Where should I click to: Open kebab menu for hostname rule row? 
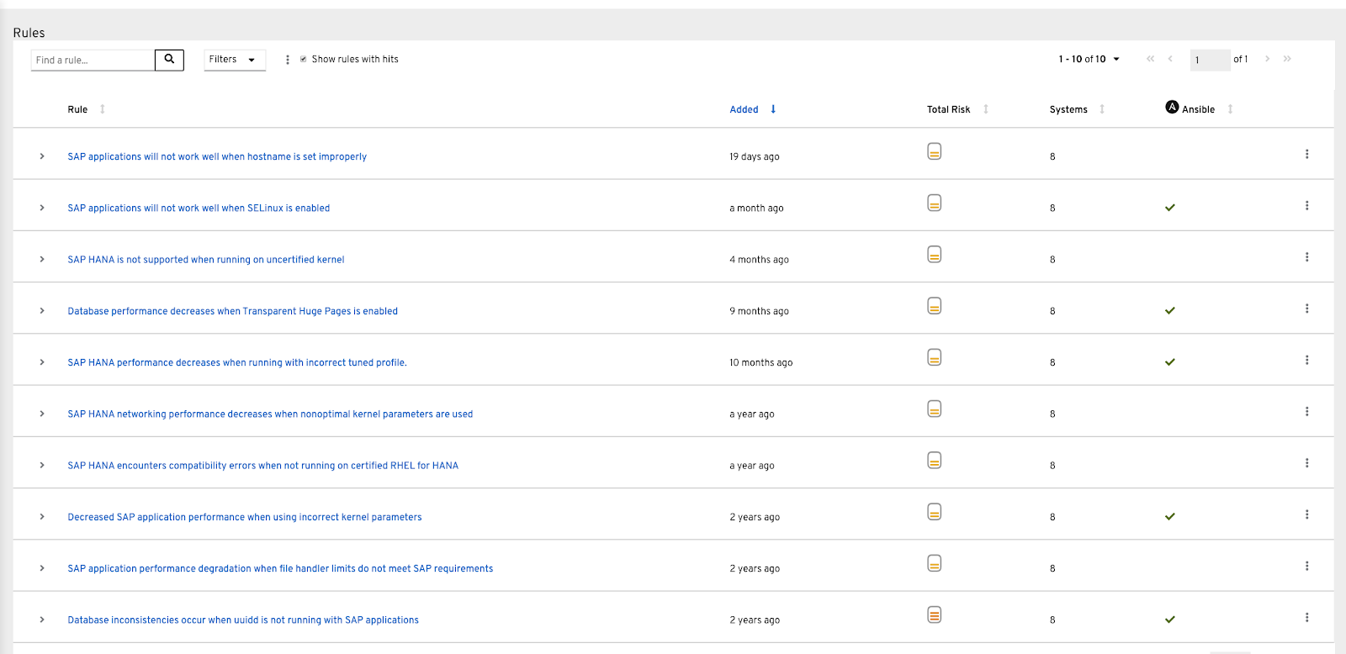(x=1306, y=155)
